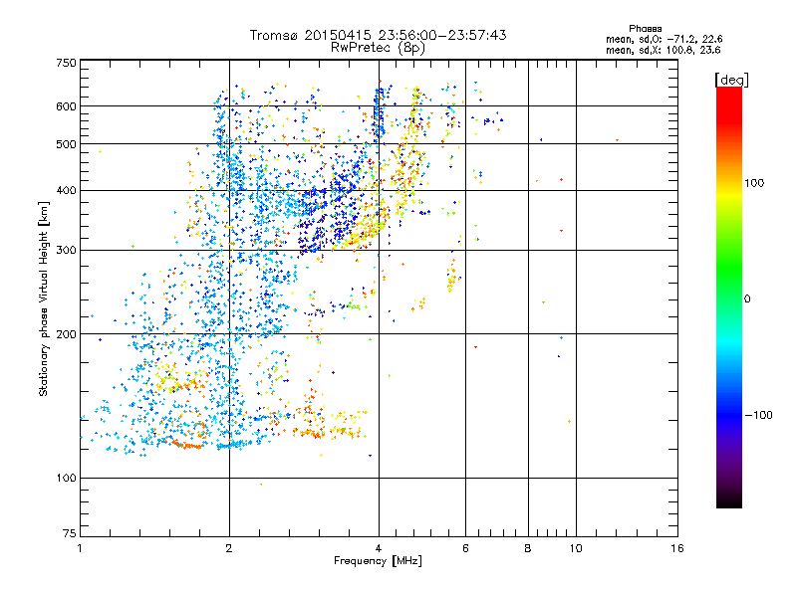Click the x-axis tick label "4"
Screen dimensions: 797x597
pyautogui.click(x=379, y=548)
